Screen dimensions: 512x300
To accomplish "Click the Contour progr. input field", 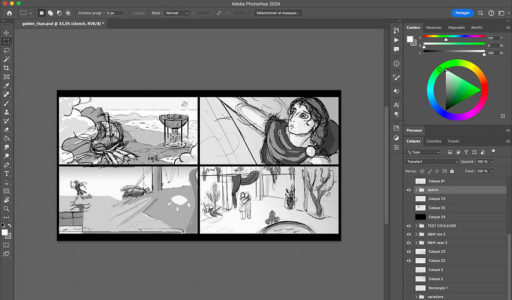I will (114, 12).
